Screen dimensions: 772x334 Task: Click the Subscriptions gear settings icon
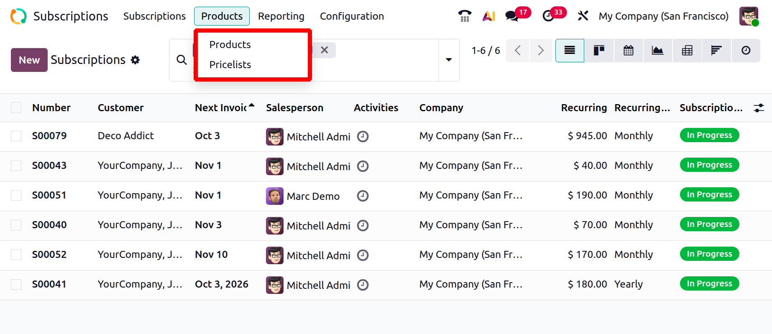coord(135,60)
